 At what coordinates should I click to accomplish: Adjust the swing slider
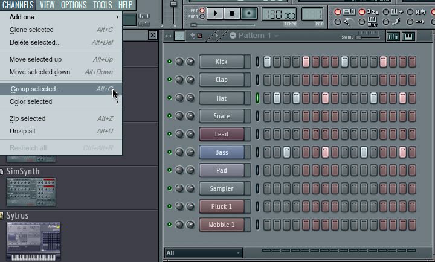367,37
